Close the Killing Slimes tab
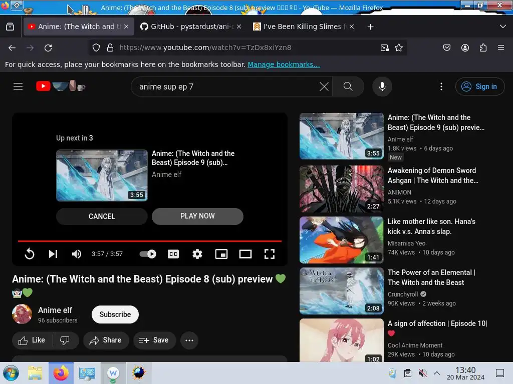Viewport: 513px width, 384px height. point(351,27)
